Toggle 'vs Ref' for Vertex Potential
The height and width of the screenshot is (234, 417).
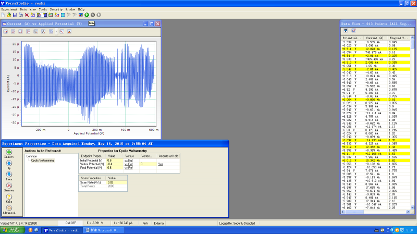point(128,164)
